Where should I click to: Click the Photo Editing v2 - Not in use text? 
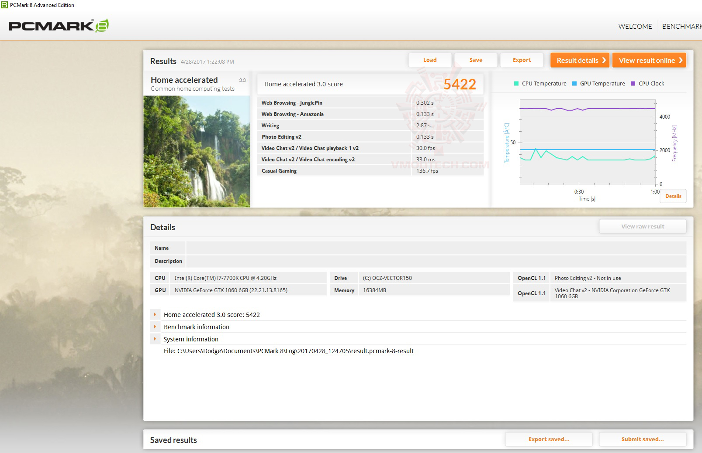coord(588,278)
